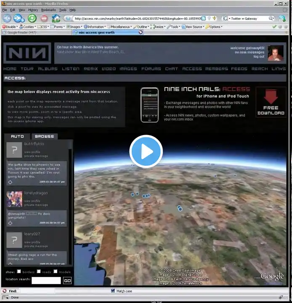Open the File menu
Screen dimensions: 292x303
point(5,10)
